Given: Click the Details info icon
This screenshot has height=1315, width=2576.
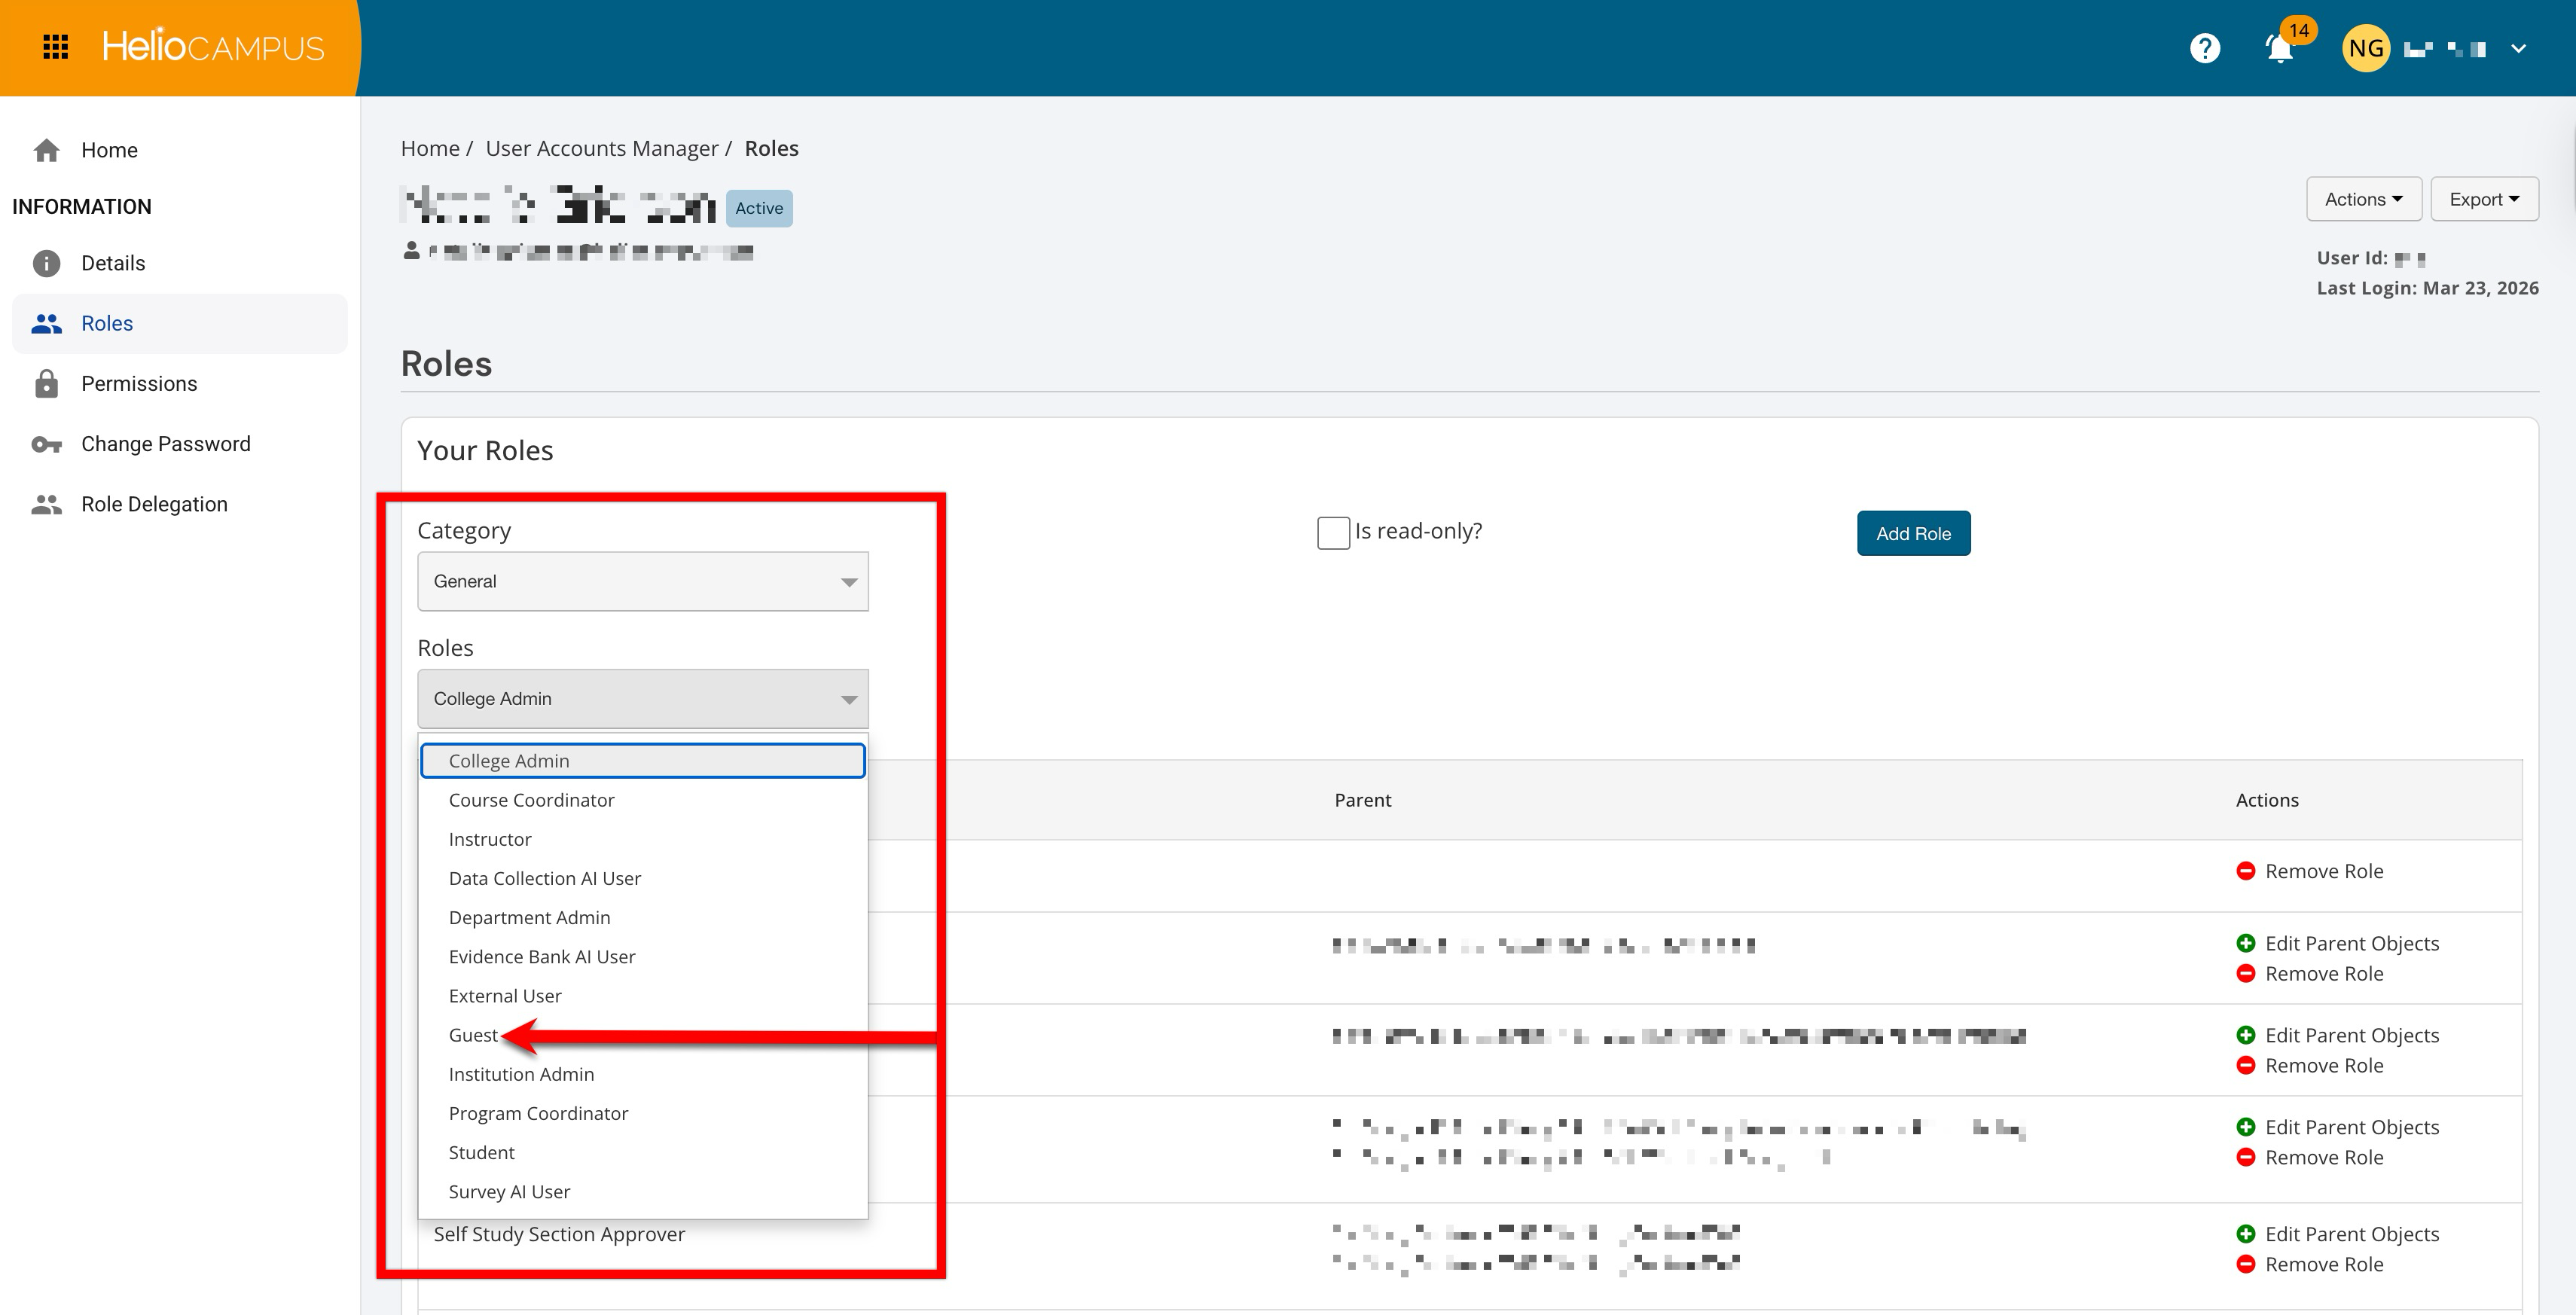Looking at the screenshot, I should [x=46, y=263].
